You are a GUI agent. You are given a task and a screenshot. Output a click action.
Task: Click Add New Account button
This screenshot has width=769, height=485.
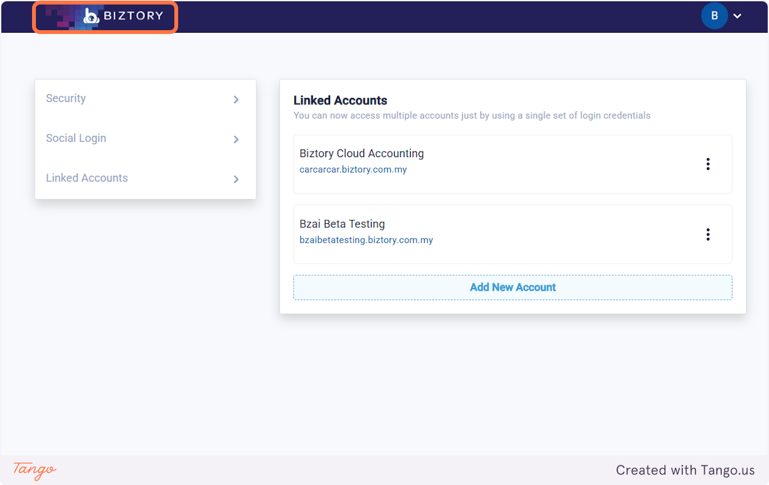point(513,287)
